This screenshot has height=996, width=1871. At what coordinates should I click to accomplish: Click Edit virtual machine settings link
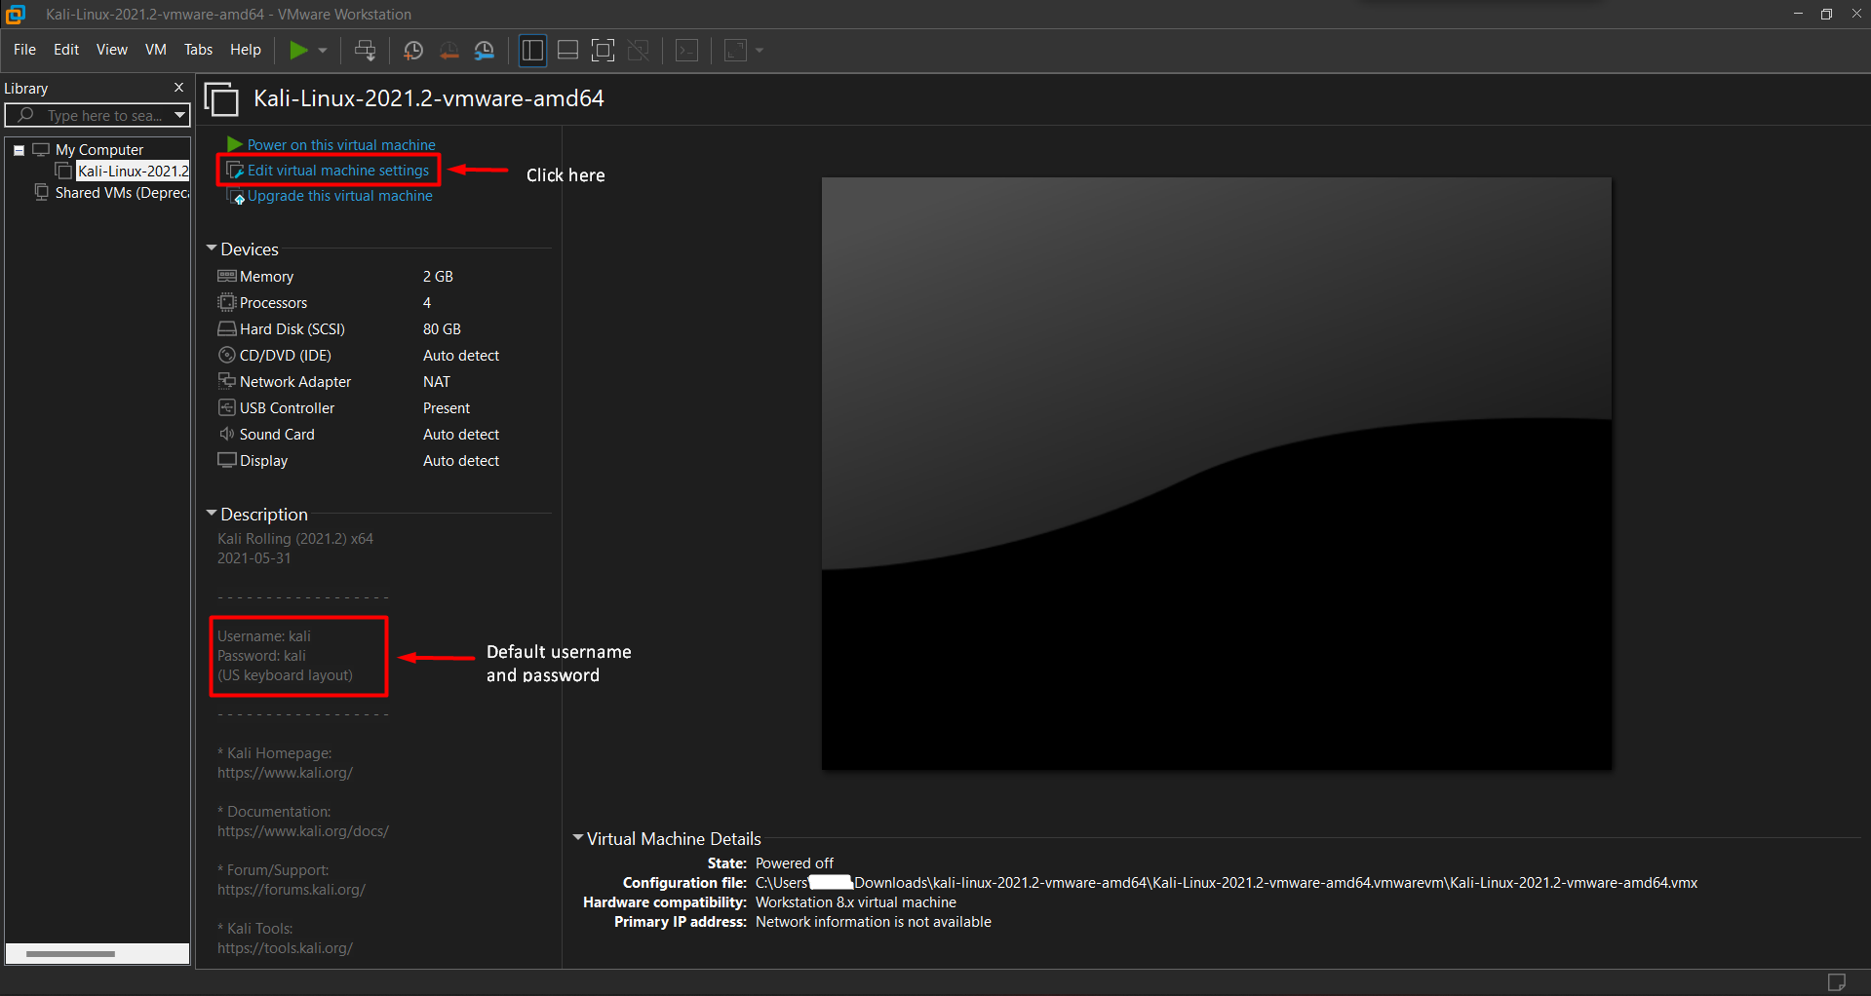[x=337, y=171]
